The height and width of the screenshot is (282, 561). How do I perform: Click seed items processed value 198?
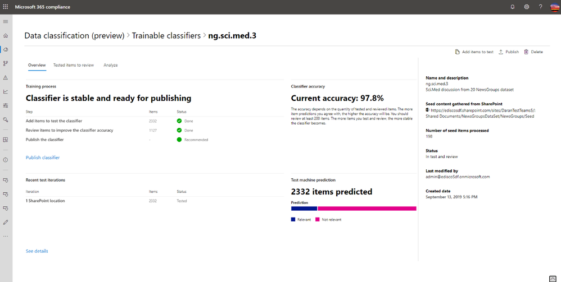[x=429, y=136]
